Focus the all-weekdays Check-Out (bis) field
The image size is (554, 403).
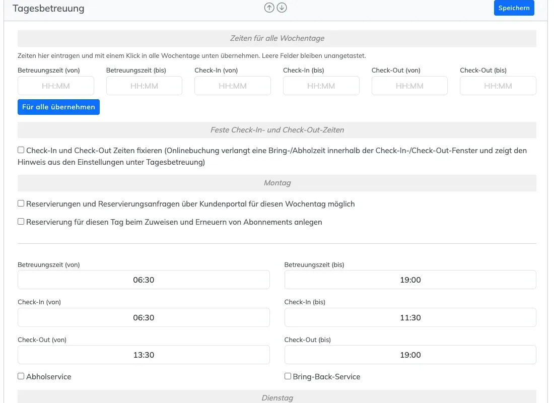tap(498, 86)
